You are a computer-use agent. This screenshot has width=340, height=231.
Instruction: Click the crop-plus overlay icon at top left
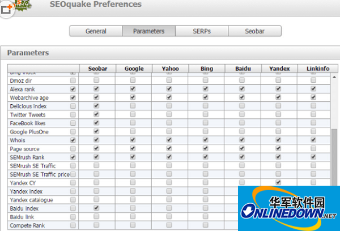(x=6, y=8)
